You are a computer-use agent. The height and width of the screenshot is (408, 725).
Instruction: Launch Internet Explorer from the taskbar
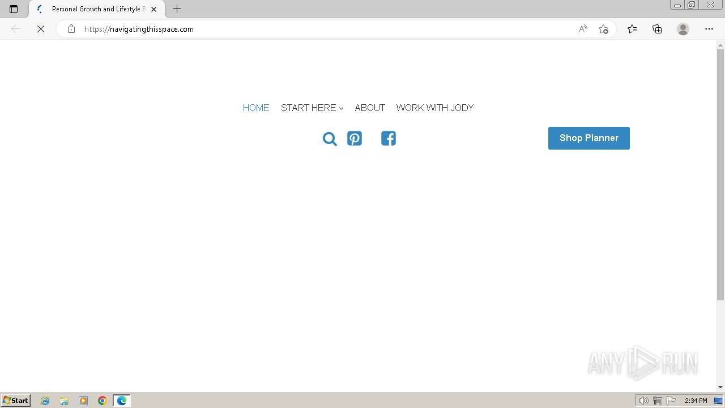point(45,401)
